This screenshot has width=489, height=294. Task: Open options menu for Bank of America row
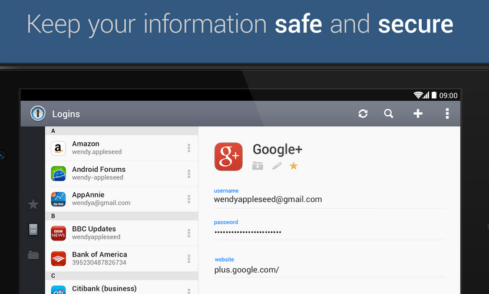(x=189, y=259)
